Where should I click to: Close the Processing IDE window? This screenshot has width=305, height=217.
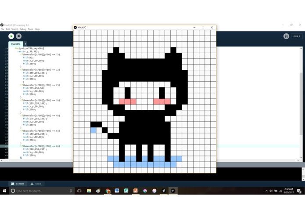(x=300, y=25)
